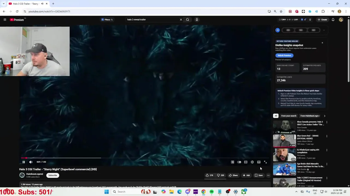The width and height of the screenshot is (350, 196).
Task: Dislike the video (209)
Action: 221,175
